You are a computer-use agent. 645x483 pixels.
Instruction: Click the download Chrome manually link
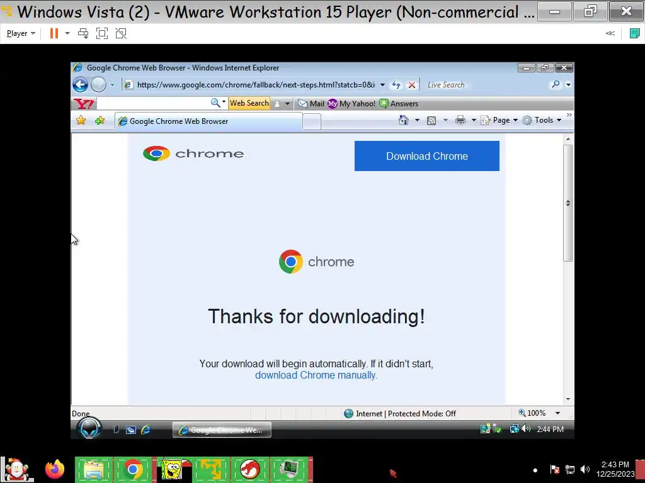[x=316, y=375]
